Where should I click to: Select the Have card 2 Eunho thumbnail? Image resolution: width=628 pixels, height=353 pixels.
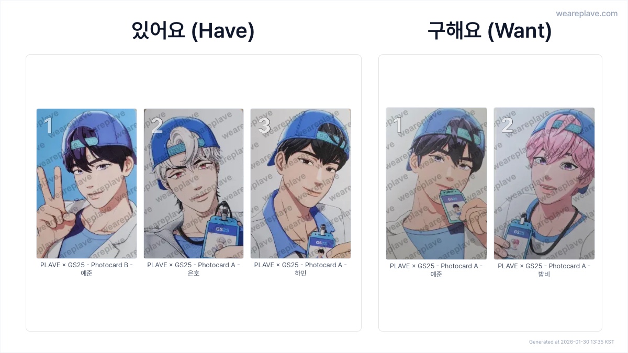click(x=194, y=184)
